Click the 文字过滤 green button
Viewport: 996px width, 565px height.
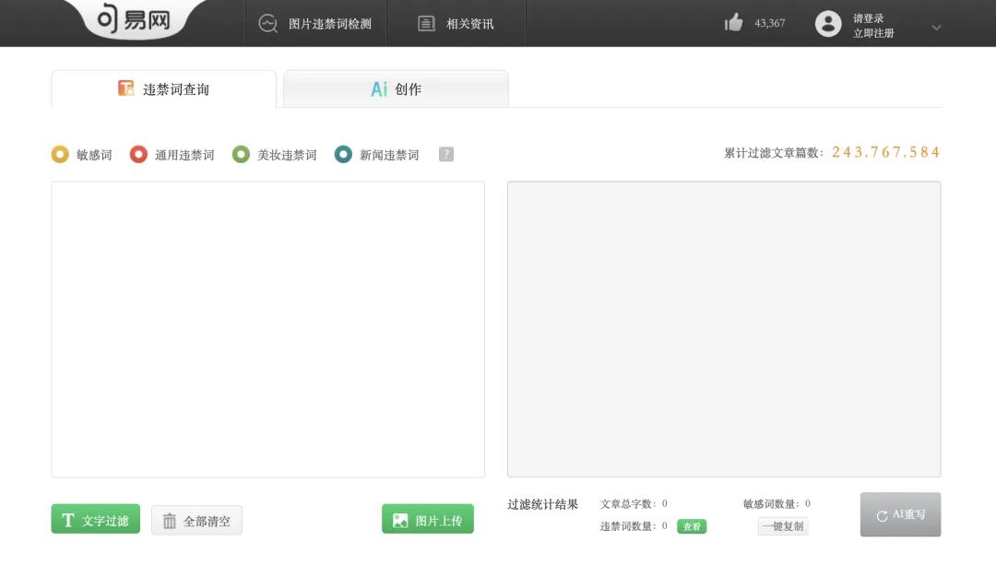95,519
